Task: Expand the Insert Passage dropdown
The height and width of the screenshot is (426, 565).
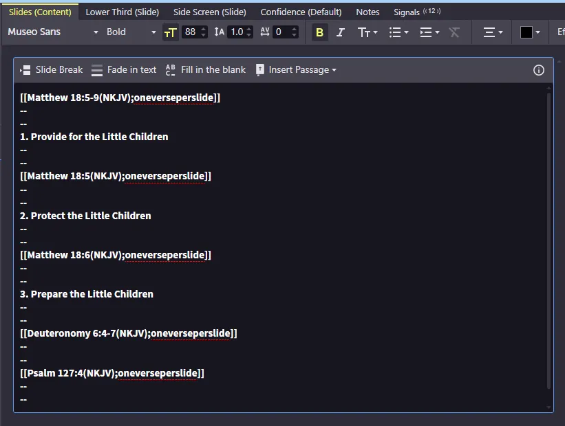Action: pos(295,70)
